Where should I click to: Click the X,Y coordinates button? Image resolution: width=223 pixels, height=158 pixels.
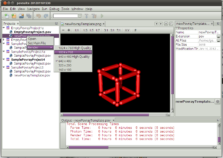pyautogui.click(x=127, y=30)
